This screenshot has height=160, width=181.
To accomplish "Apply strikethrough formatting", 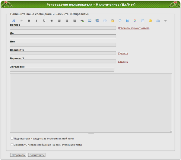I will coord(52,21).
